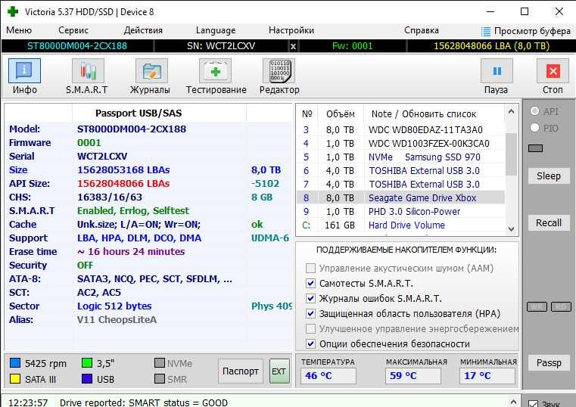Click the yellow SATA III indicator
The height and width of the screenshot is (407, 576).
tap(14, 379)
